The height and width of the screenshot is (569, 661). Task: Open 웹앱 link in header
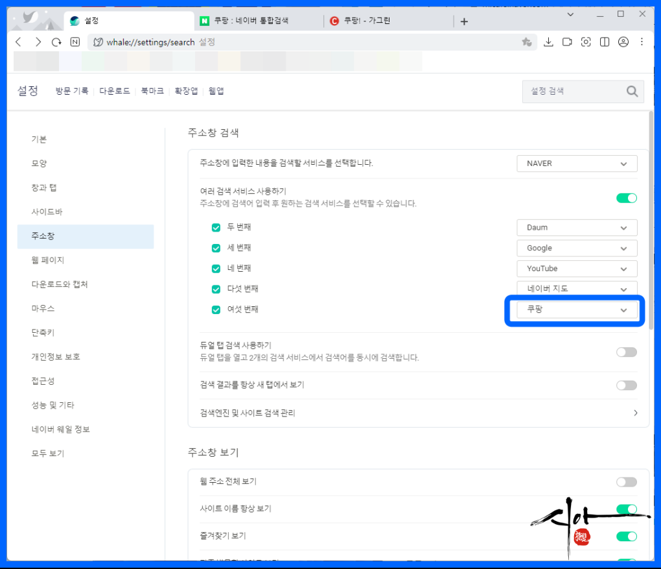tap(216, 91)
